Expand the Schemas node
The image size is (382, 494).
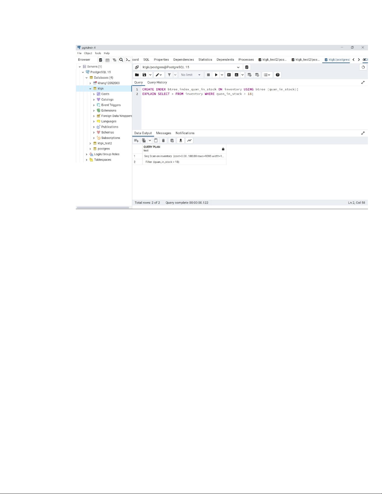coord(94,132)
